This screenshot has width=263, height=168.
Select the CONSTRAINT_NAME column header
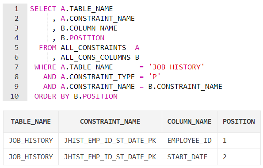point(110,122)
